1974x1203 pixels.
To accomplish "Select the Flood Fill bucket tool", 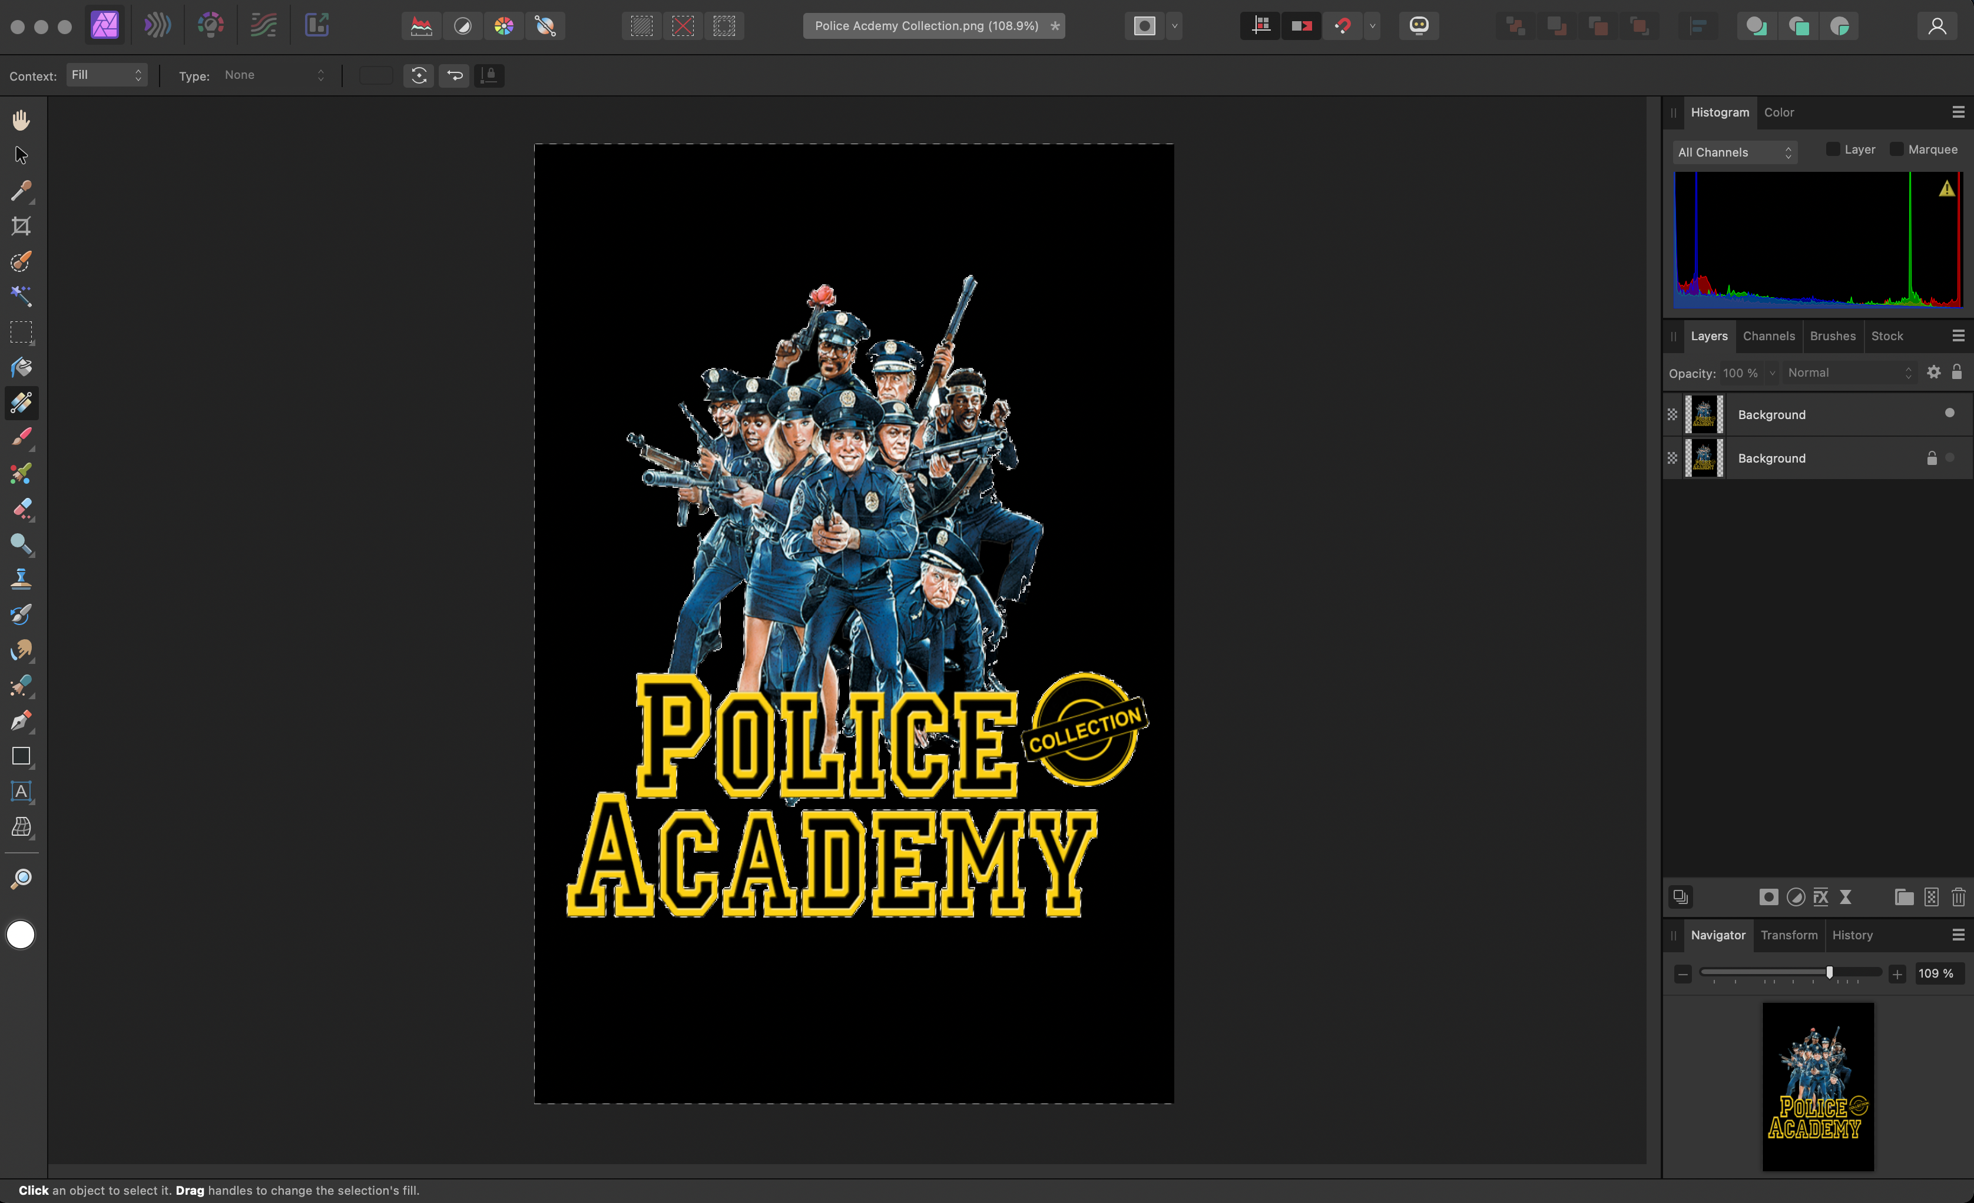I will tap(21, 367).
